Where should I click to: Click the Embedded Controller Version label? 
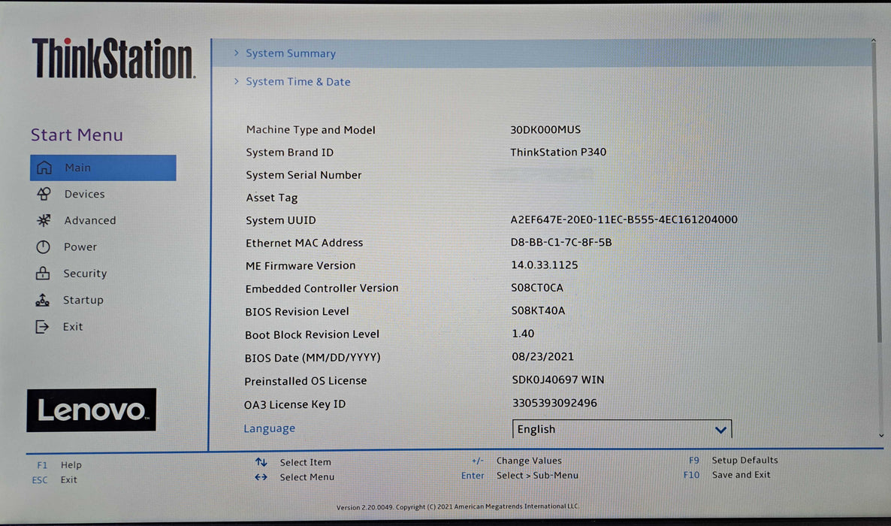(x=322, y=289)
